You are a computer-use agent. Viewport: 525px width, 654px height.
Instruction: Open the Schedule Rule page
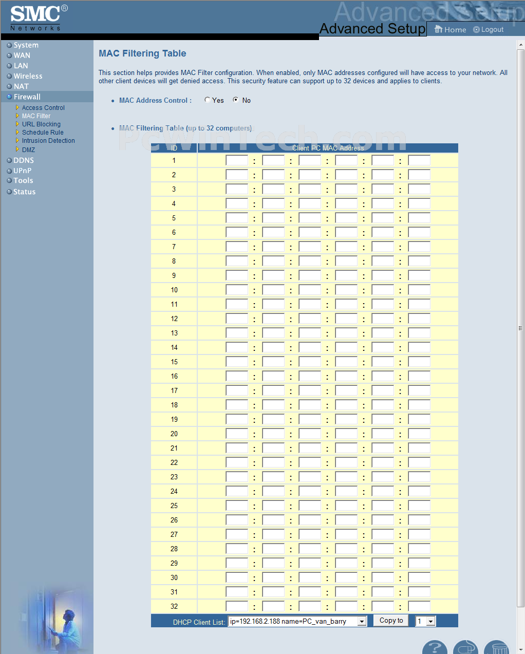click(43, 133)
